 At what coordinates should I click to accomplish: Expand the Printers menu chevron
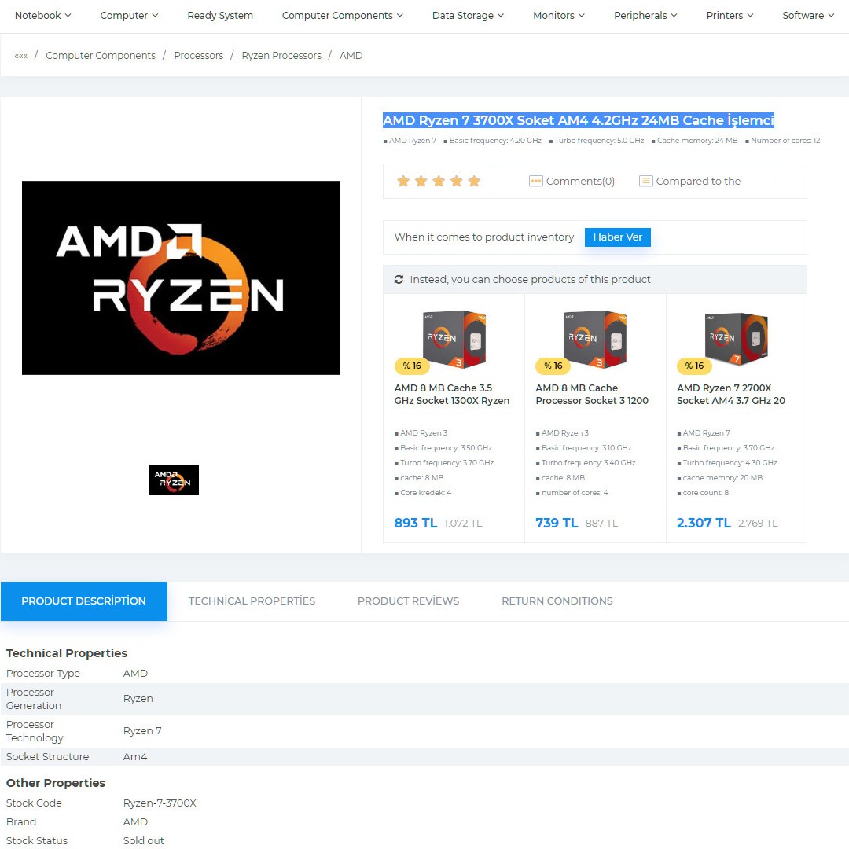point(750,16)
